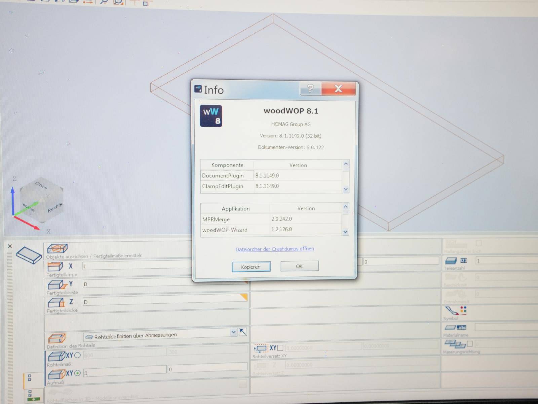Screen dimensions: 538x404
Task: Click version 2.0.242.0 cell of MPRMerge
Action: tap(305, 219)
